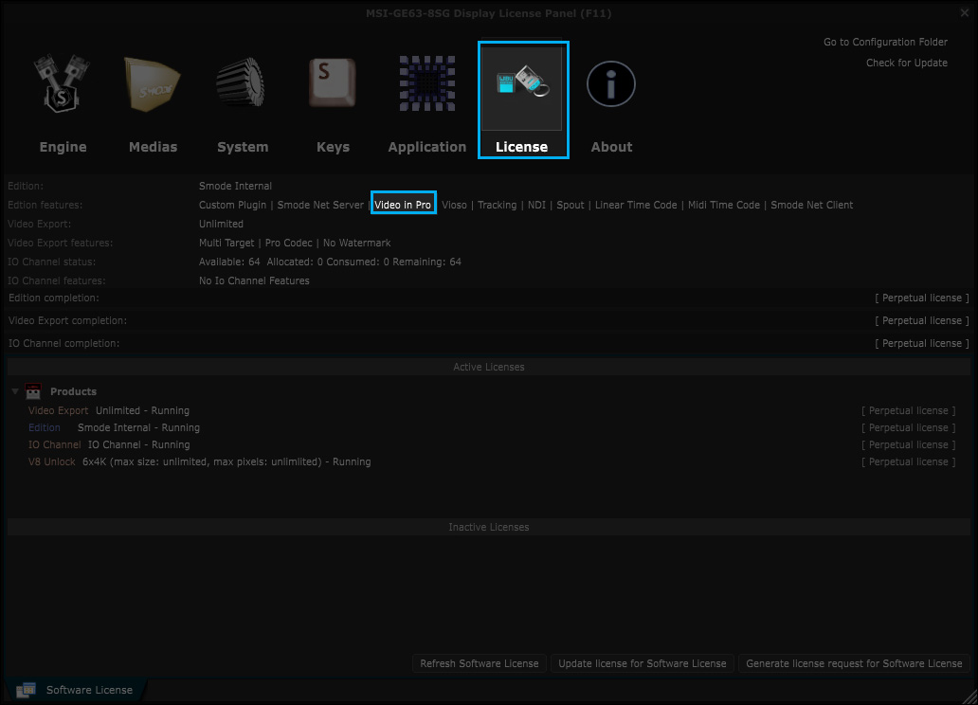This screenshot has height=705, width=978.
Task: Click the Video in Pro feature
Action: click(403, 205)
